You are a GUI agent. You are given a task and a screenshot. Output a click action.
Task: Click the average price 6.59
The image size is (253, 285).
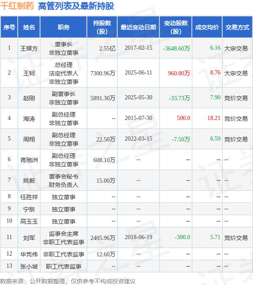point(215,139)
